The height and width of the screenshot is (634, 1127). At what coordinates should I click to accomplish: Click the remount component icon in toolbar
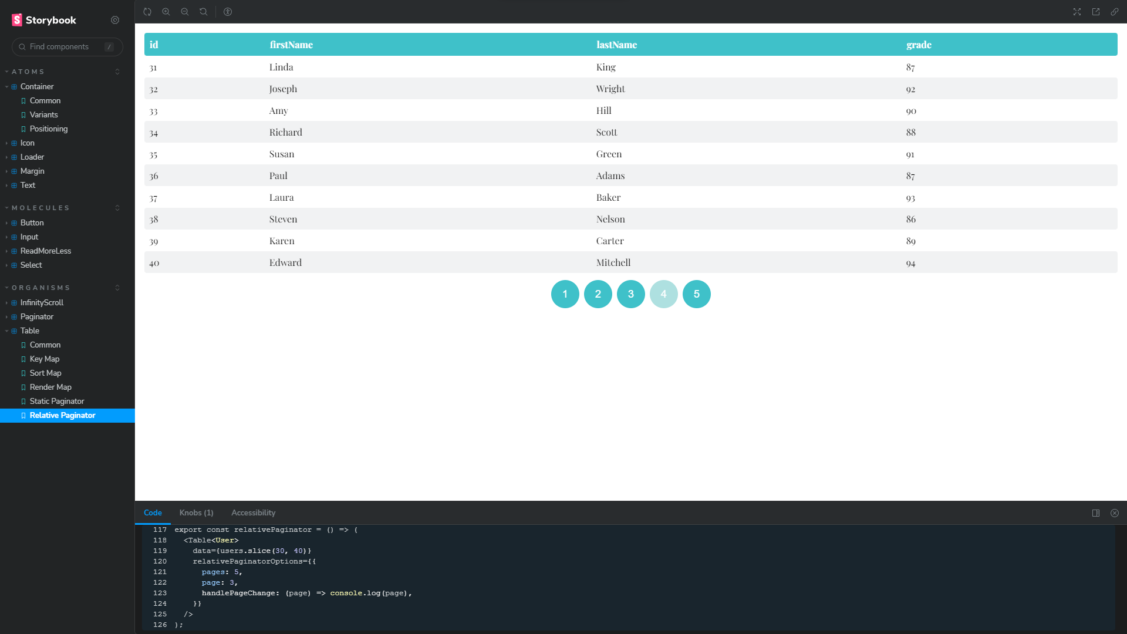[x=147, y=12]
